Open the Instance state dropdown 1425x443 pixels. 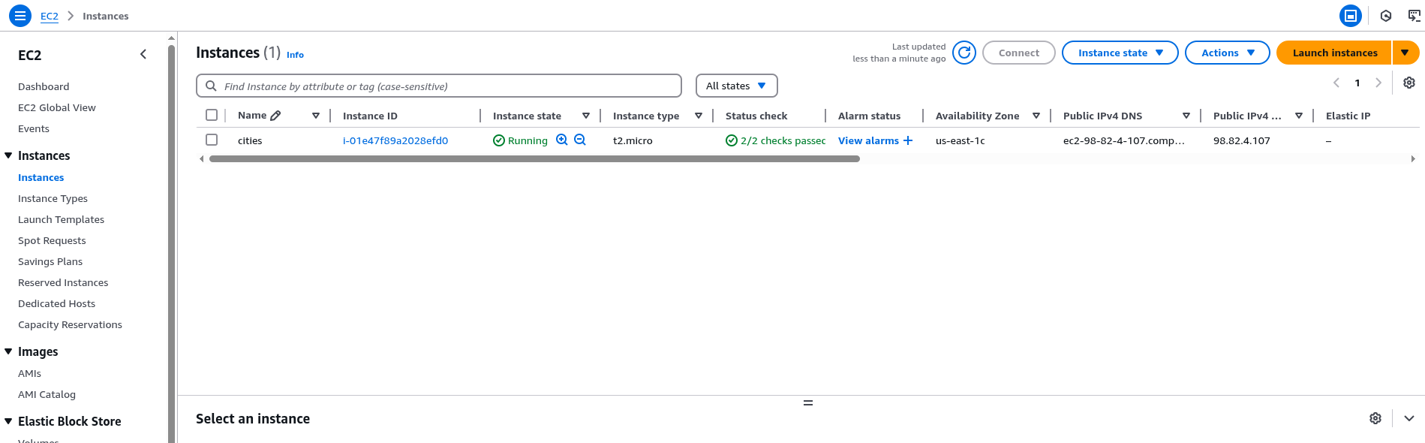[1120, 53]
